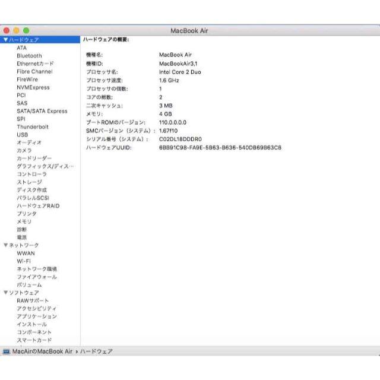Viewport: 380px width, 380px height.
Task: Select グラフィックス/ディス… entry
Action: [45, 166]
